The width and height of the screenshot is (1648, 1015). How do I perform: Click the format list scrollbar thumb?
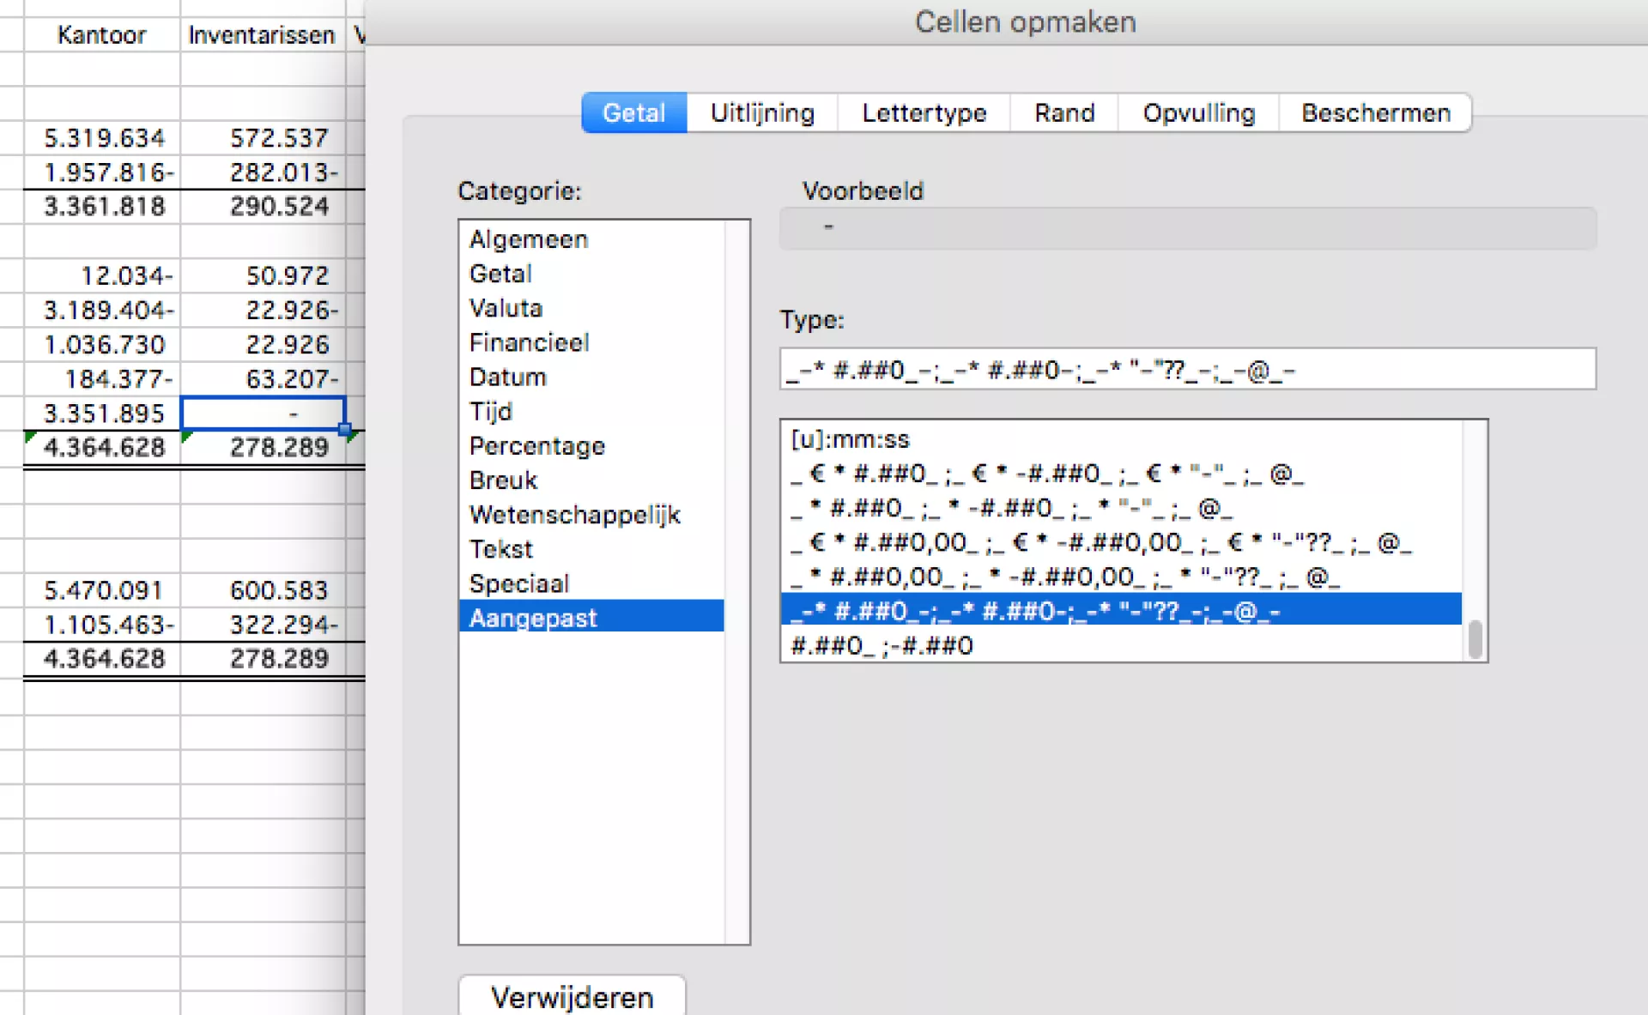click(x=1475, y=639)
